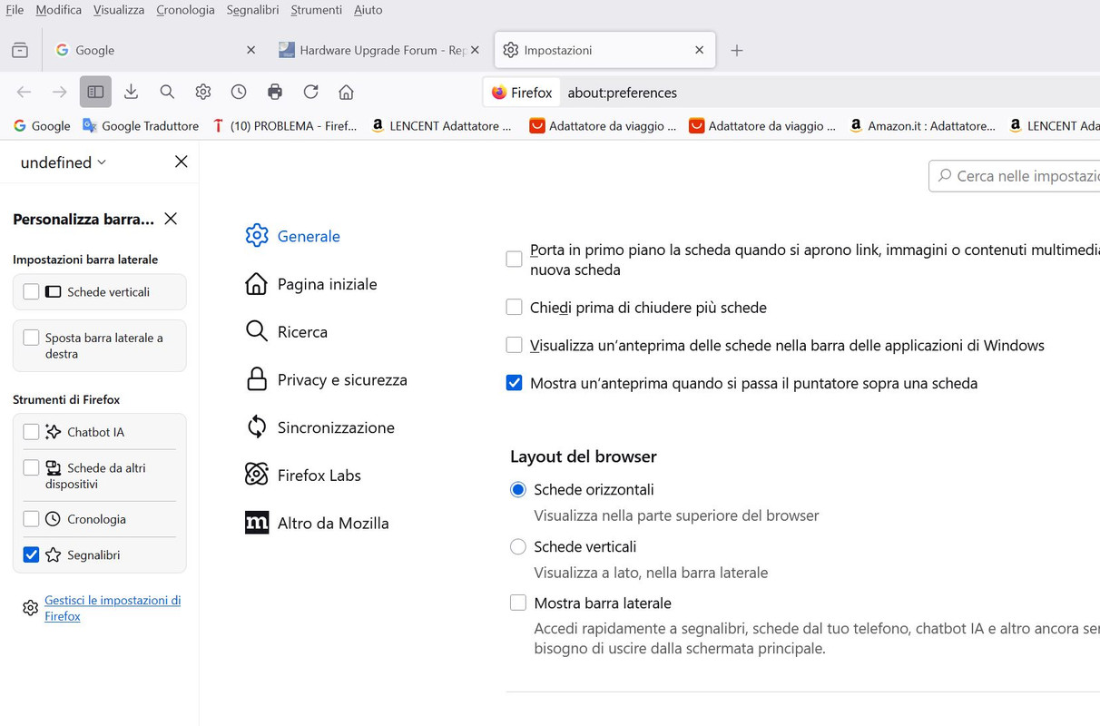1100x726 pixels.
Task: Select Schede orizzontali radio button
Action: (518, 490)
